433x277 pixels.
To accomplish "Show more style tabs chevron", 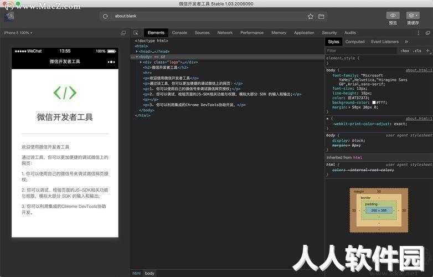I will click(406, 42).
